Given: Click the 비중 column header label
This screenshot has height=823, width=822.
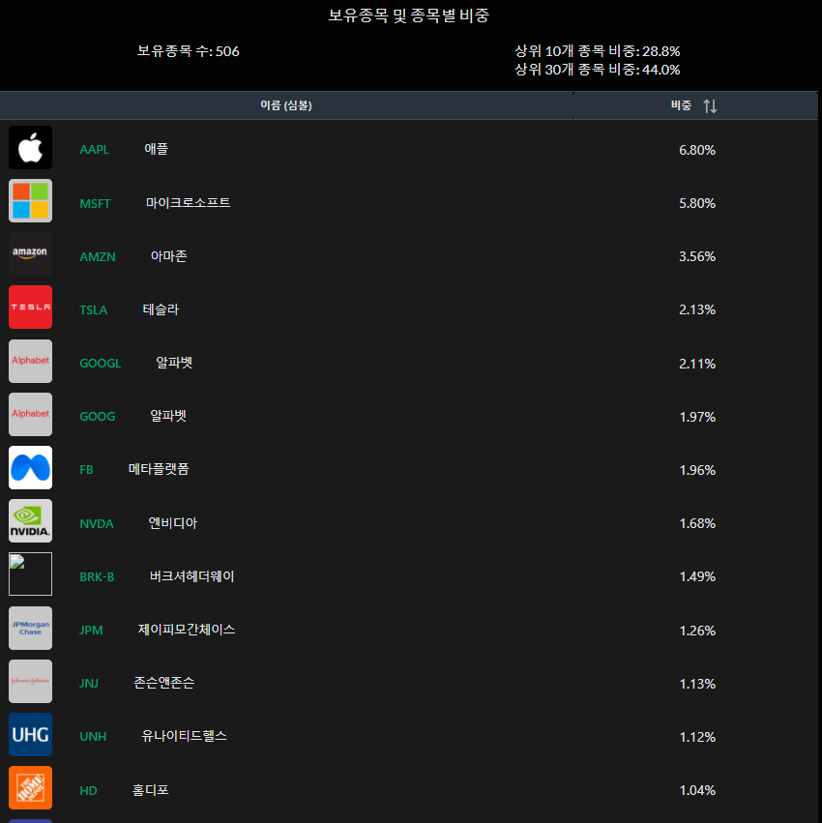Looking at the screenshot, I should click(x=681, y=105).
